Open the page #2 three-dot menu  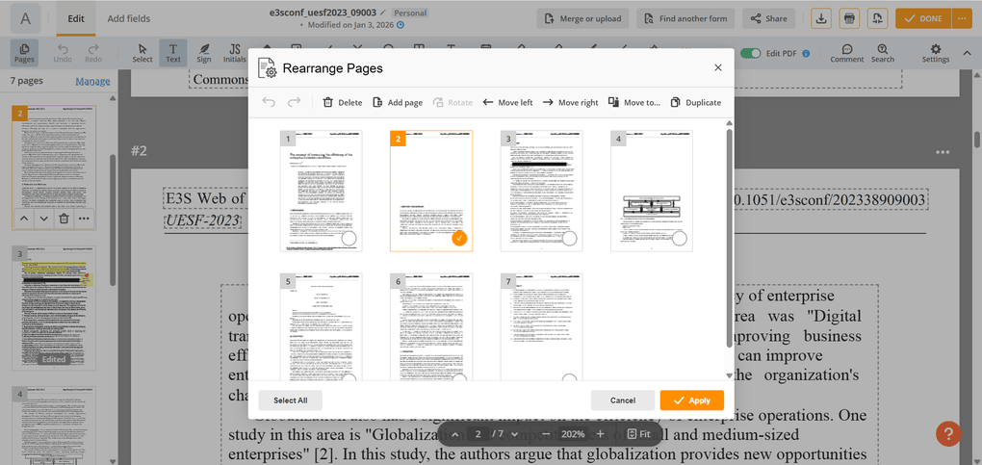943,152
